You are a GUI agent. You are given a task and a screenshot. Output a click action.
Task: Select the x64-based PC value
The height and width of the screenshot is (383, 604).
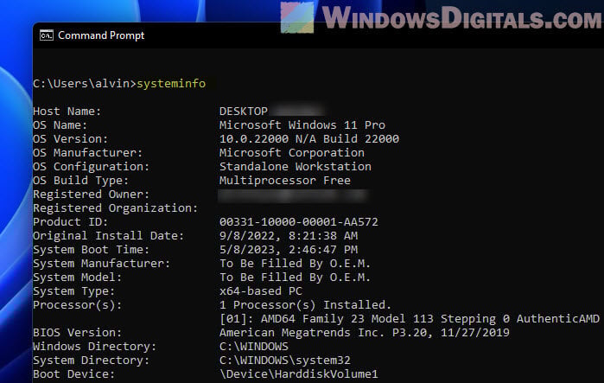pyautogui.click(x=260, y=291)
